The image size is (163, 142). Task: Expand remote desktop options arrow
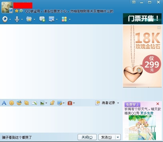pyautogui.click(x=57, y=19)
